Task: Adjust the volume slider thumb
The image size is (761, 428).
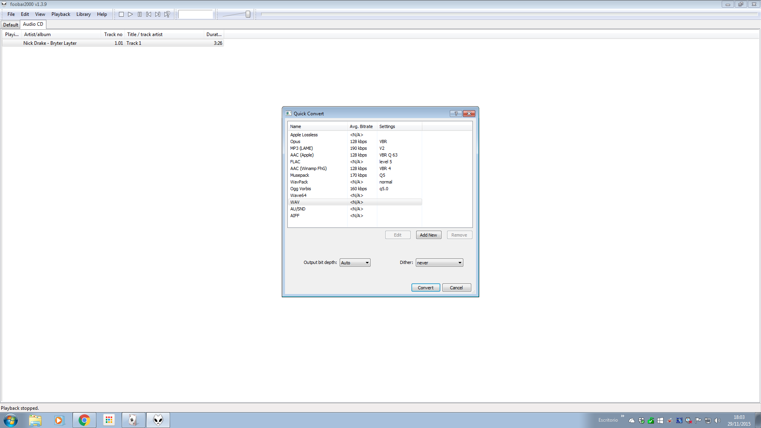Action: (248, 14)
